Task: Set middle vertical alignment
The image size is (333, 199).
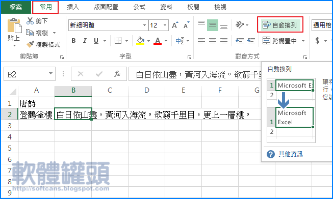Action: [213, 25]
